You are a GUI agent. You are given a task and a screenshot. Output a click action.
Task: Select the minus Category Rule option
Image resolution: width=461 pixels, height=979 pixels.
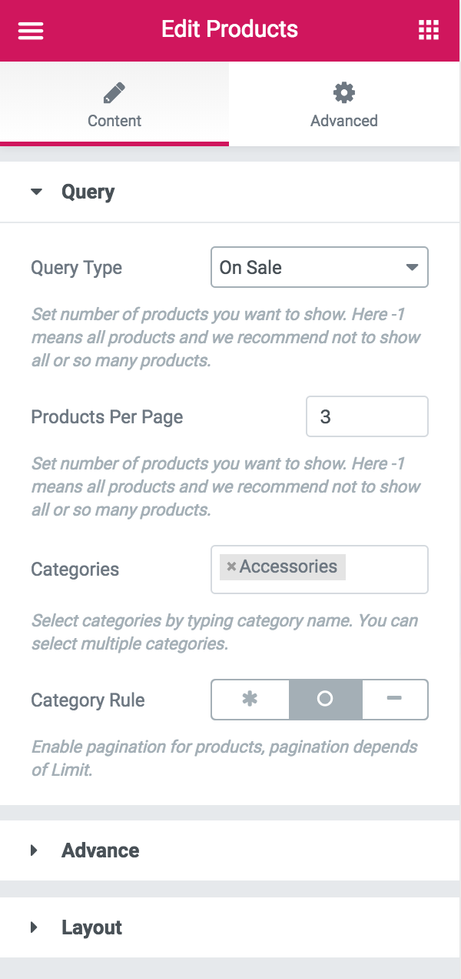[x=394, y=699]
